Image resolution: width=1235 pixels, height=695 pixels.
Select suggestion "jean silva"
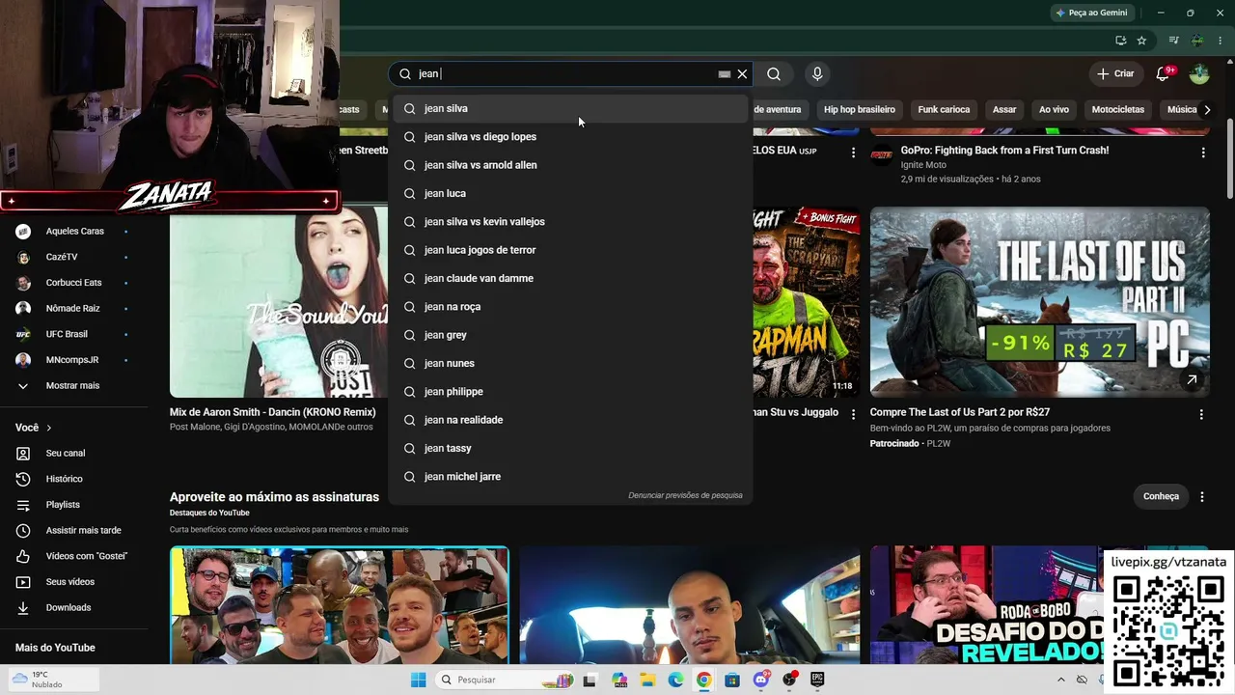(x=570, y=109)
